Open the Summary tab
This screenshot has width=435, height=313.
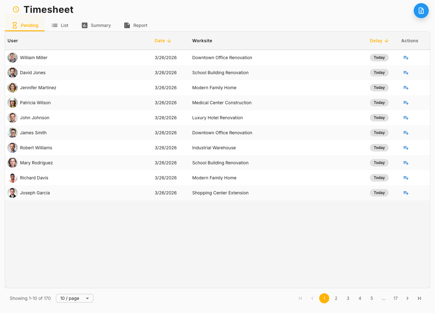(96, 25)
